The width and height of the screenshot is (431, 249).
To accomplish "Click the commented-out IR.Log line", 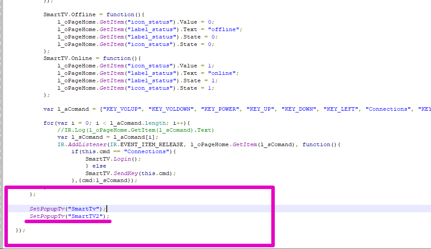I will (x=136, y=130).
